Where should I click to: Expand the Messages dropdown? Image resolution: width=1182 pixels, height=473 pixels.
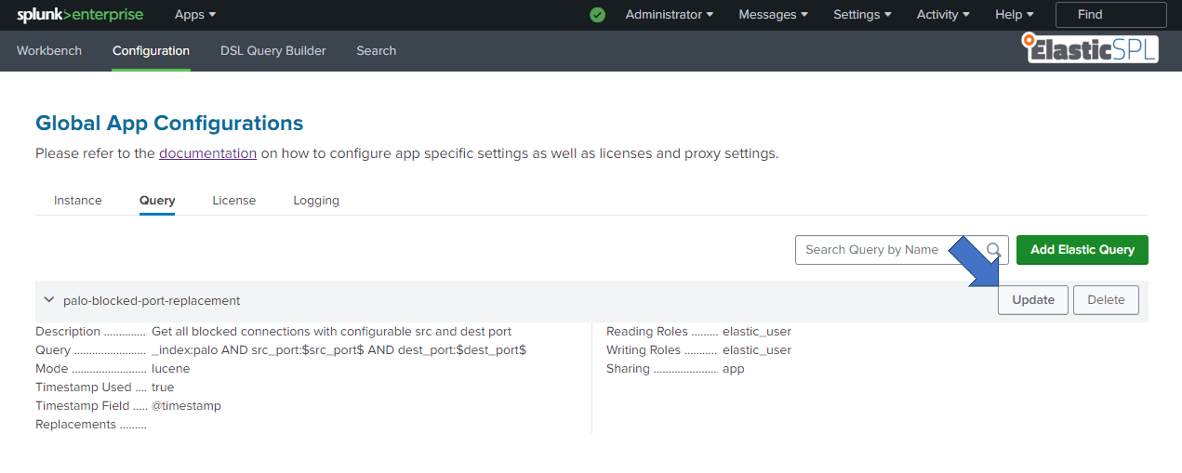point(773,15)
